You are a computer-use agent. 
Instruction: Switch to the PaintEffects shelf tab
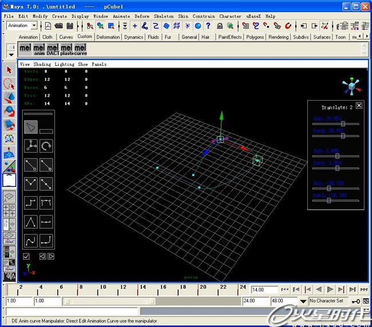pyautogui.click(x=230, y=37)
